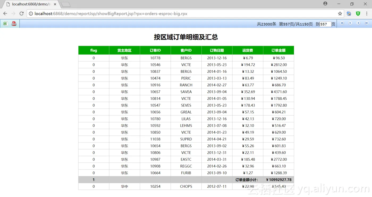Click the 订单ID column header

pos(155,50)
